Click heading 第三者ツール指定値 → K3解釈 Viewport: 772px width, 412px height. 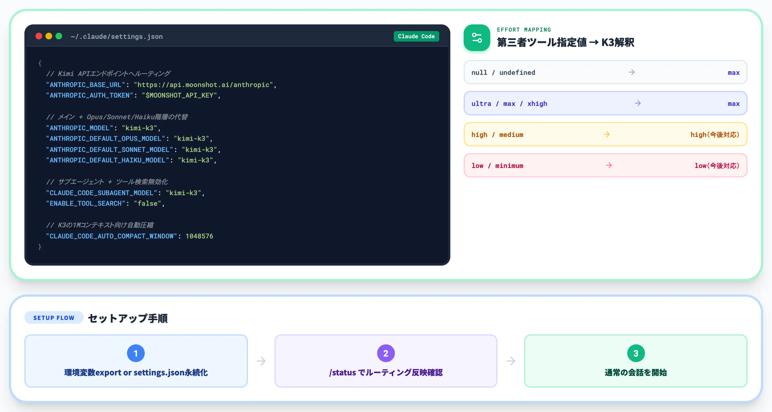(565, 42)
